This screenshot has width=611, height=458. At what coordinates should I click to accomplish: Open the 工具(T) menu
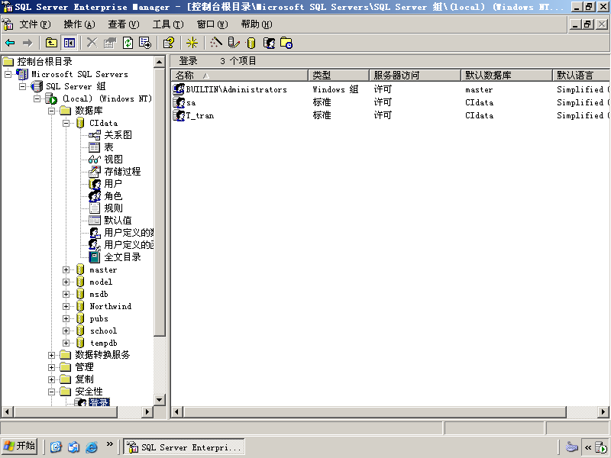[168, 24]
